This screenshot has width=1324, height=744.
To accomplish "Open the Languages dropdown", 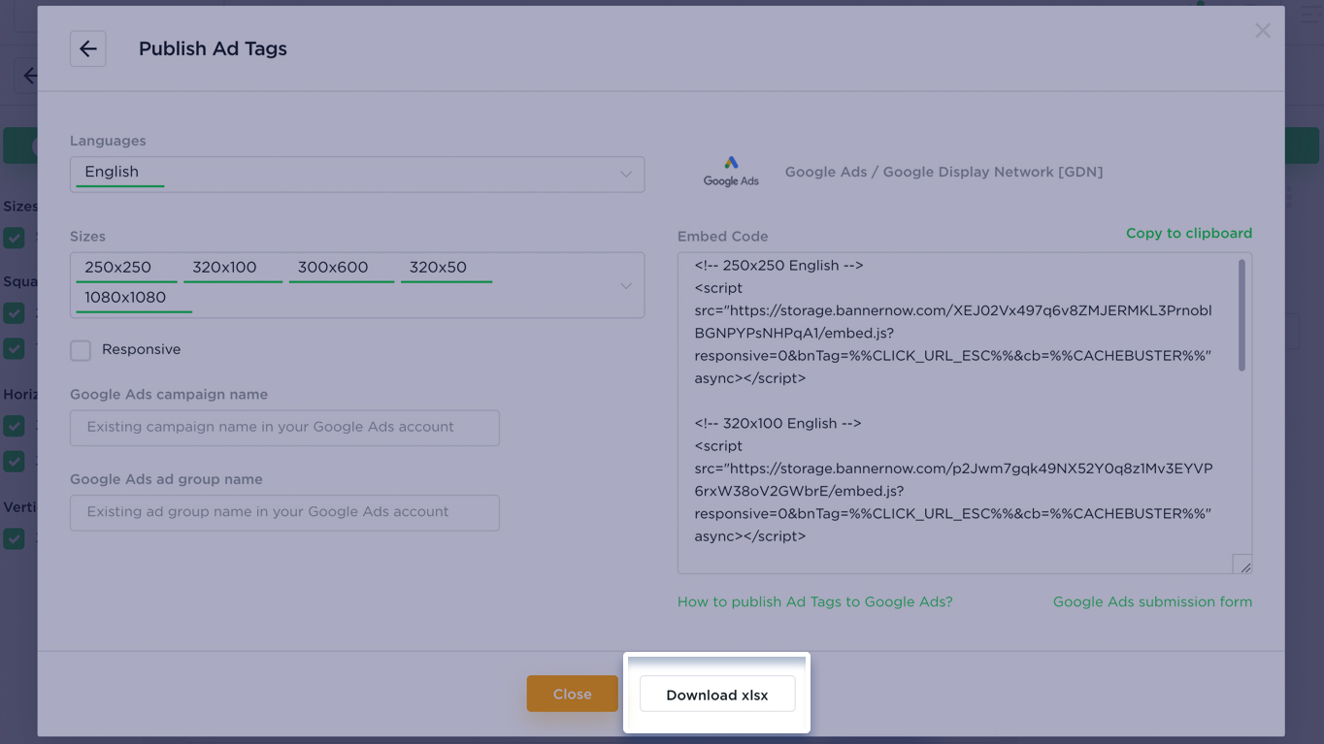I will pyautogui.click(x=357, y=174).
